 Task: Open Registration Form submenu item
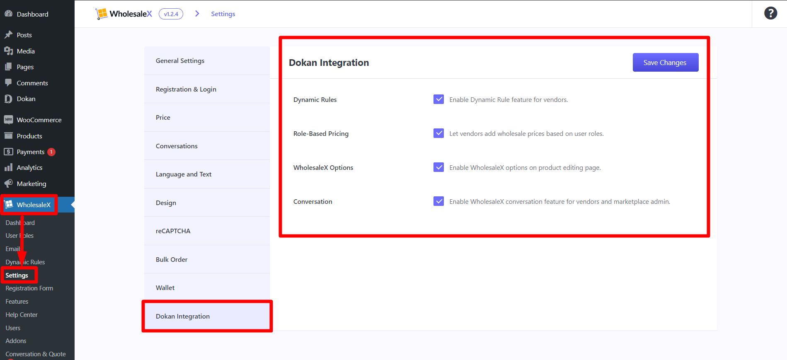click(x=29, y=288)
